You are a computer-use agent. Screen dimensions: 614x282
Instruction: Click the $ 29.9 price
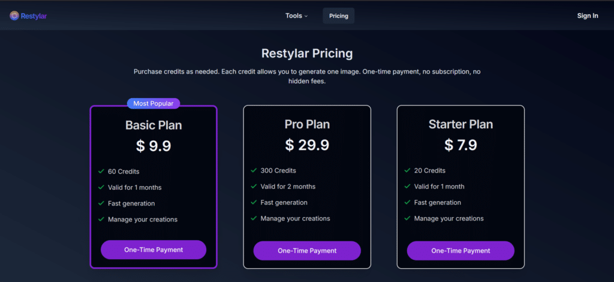pos(307,145)
